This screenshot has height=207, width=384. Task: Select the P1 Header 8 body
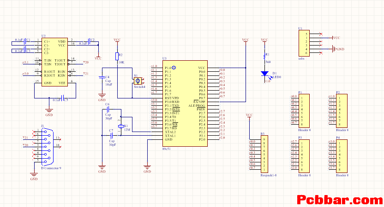pos(304,111)
